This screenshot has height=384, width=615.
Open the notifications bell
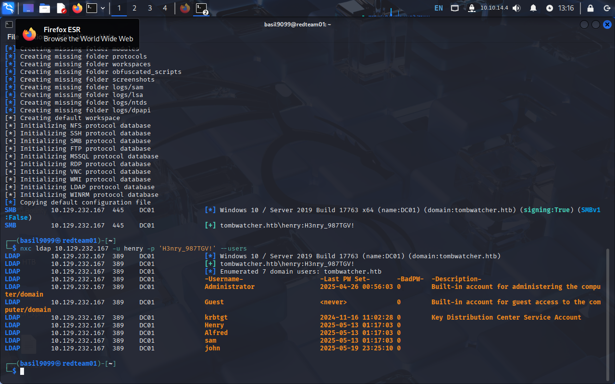click(533, 8)
